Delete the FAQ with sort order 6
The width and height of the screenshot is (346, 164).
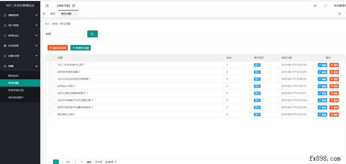[334, 100]
